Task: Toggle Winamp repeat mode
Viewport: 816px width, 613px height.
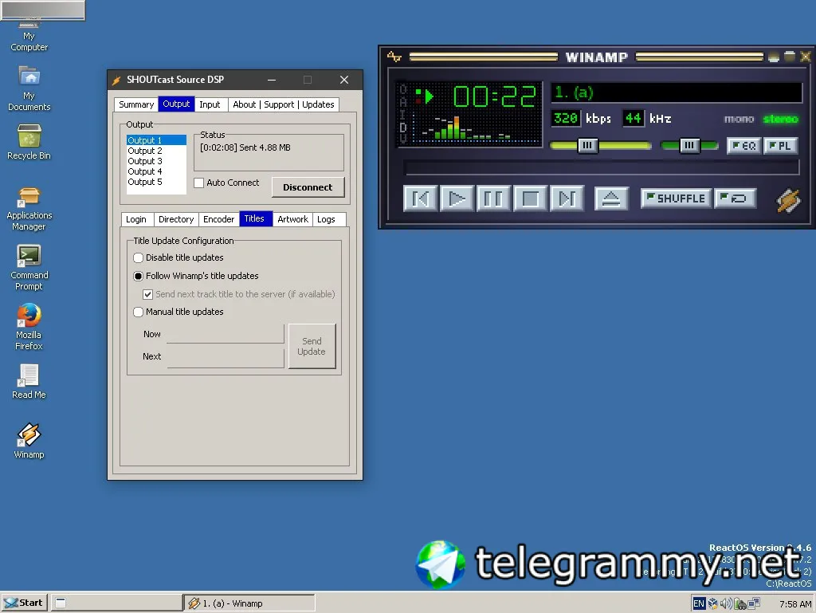Action: tap(735, 198)
